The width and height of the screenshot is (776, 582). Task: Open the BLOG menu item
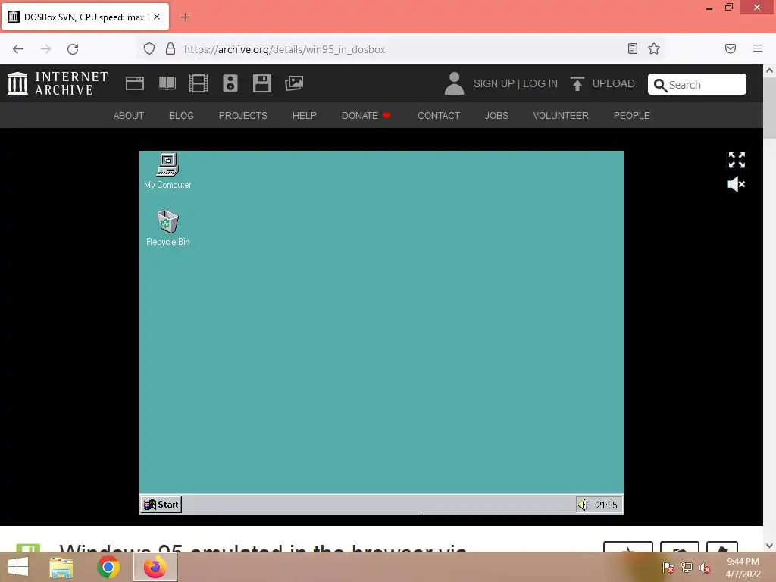[x=181, y=115]
